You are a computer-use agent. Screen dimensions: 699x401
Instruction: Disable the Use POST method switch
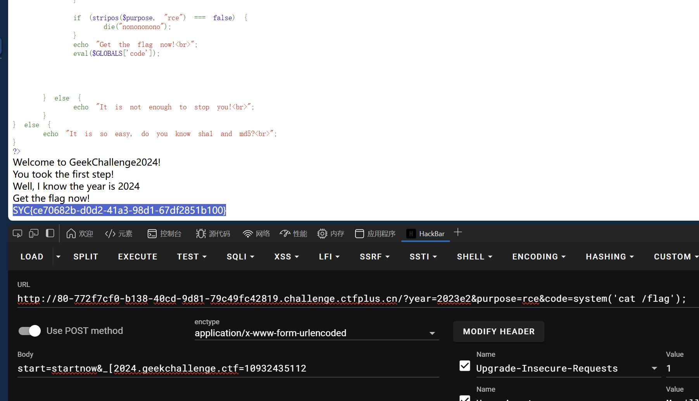30,331
